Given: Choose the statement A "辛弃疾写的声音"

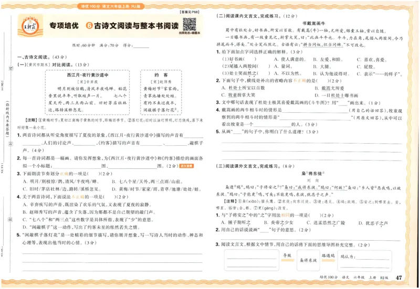Looking at the screenshot, I should coord(88,205).
